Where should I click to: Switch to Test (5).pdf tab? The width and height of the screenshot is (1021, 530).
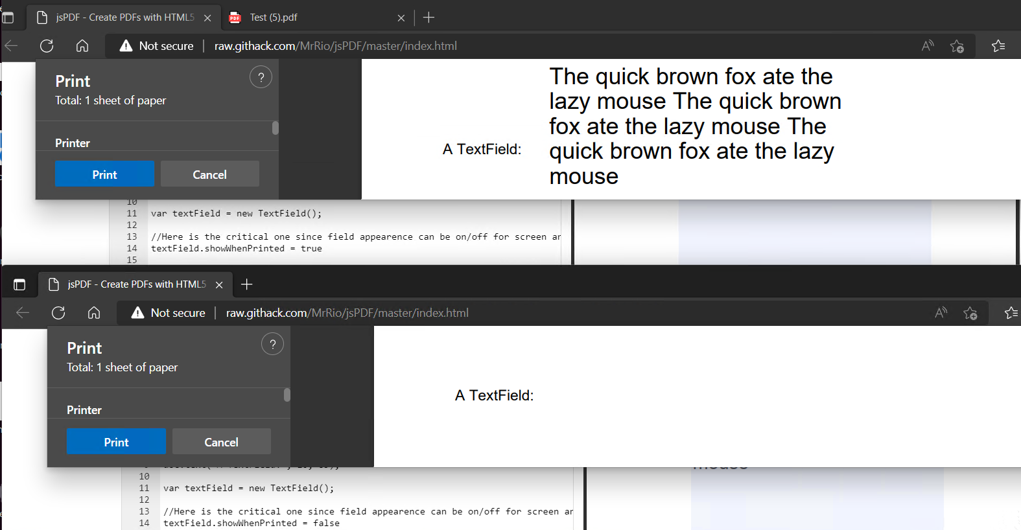(x=317, y=17)
